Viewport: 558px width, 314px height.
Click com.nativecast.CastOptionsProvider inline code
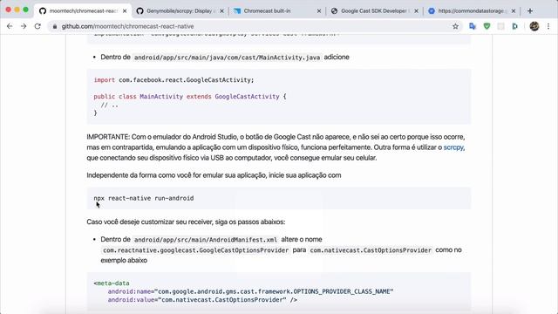[x=371, y=250]
